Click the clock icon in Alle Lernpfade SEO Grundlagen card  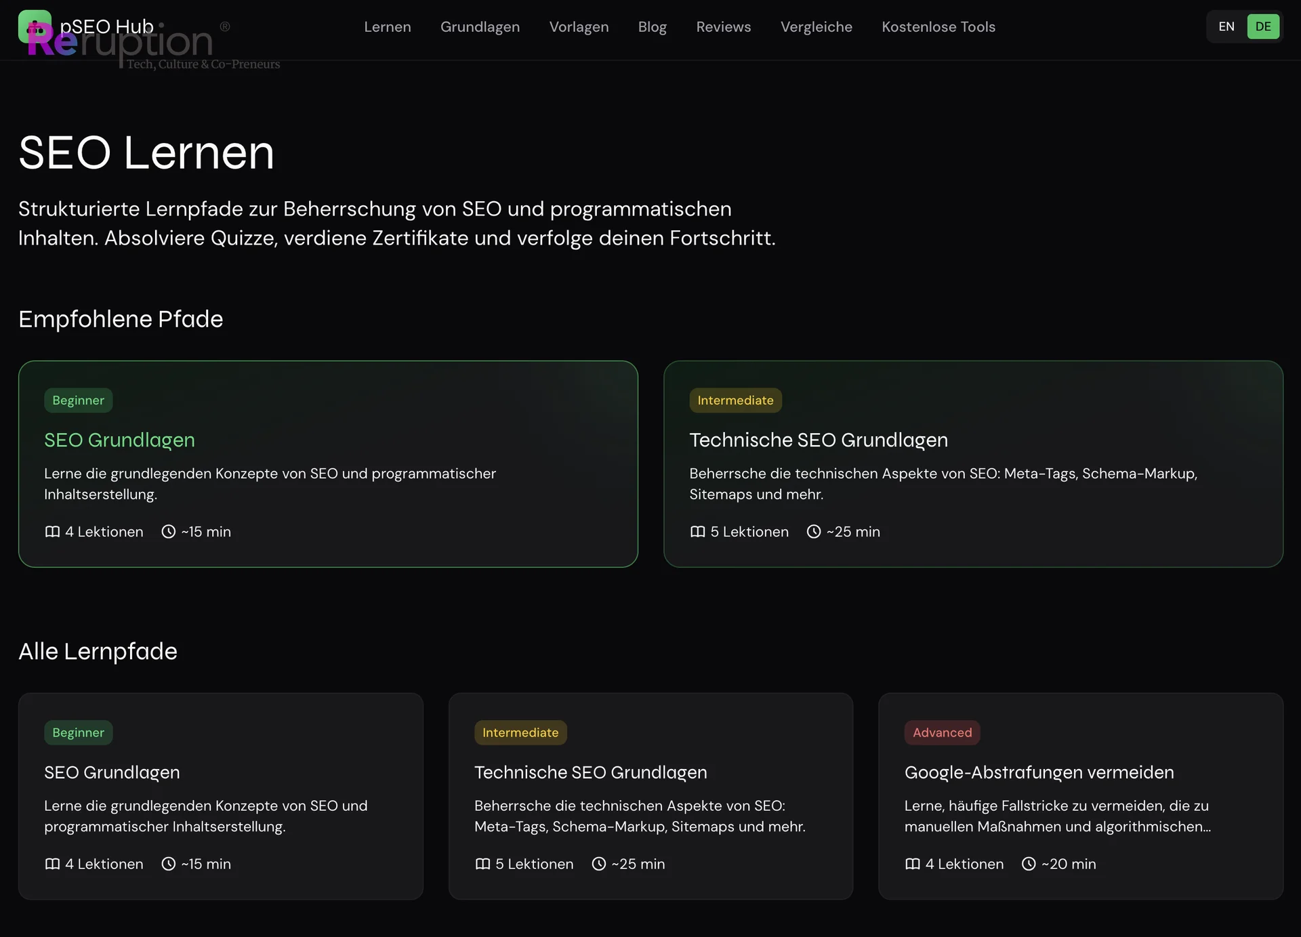click(x=167, y=864)
